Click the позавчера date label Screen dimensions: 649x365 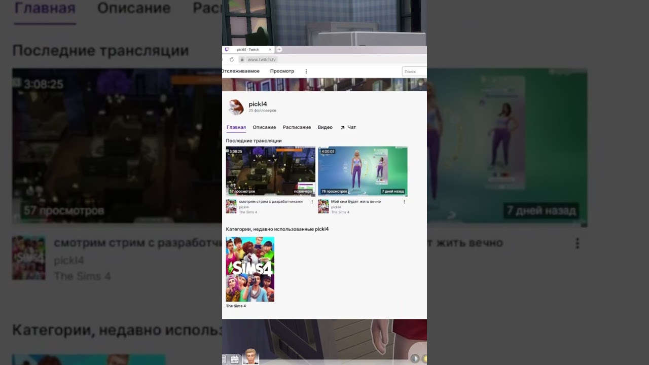click(x=303, y=192)
